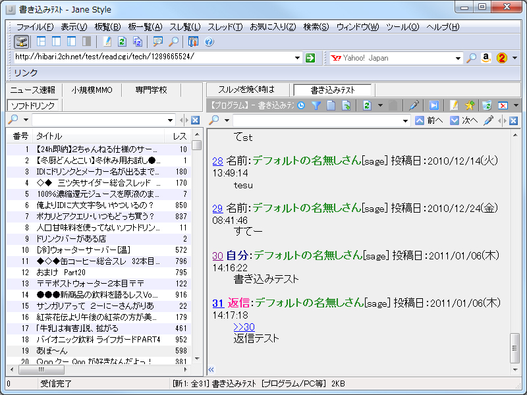This screenshot has height=395, width=527.
Task: Open the Yahoo! Japan search dropdown
Action: 459,58
